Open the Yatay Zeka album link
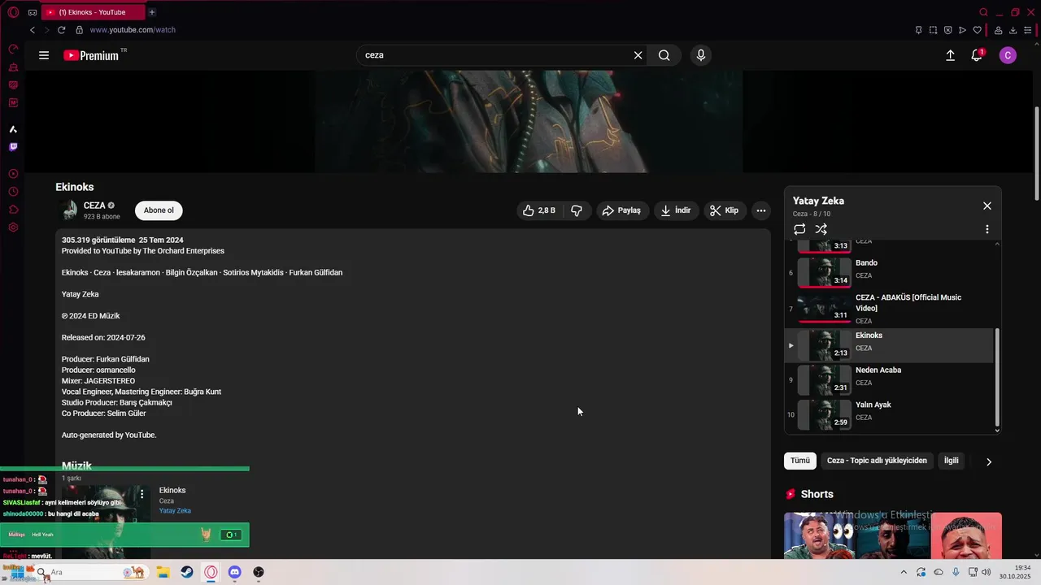This screenshot has height=585, width=1041. pos(175,511)
